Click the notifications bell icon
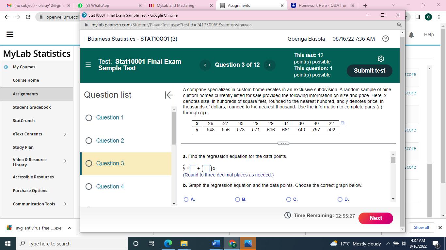The image size is (446, 250). click(x=411, y=35)
